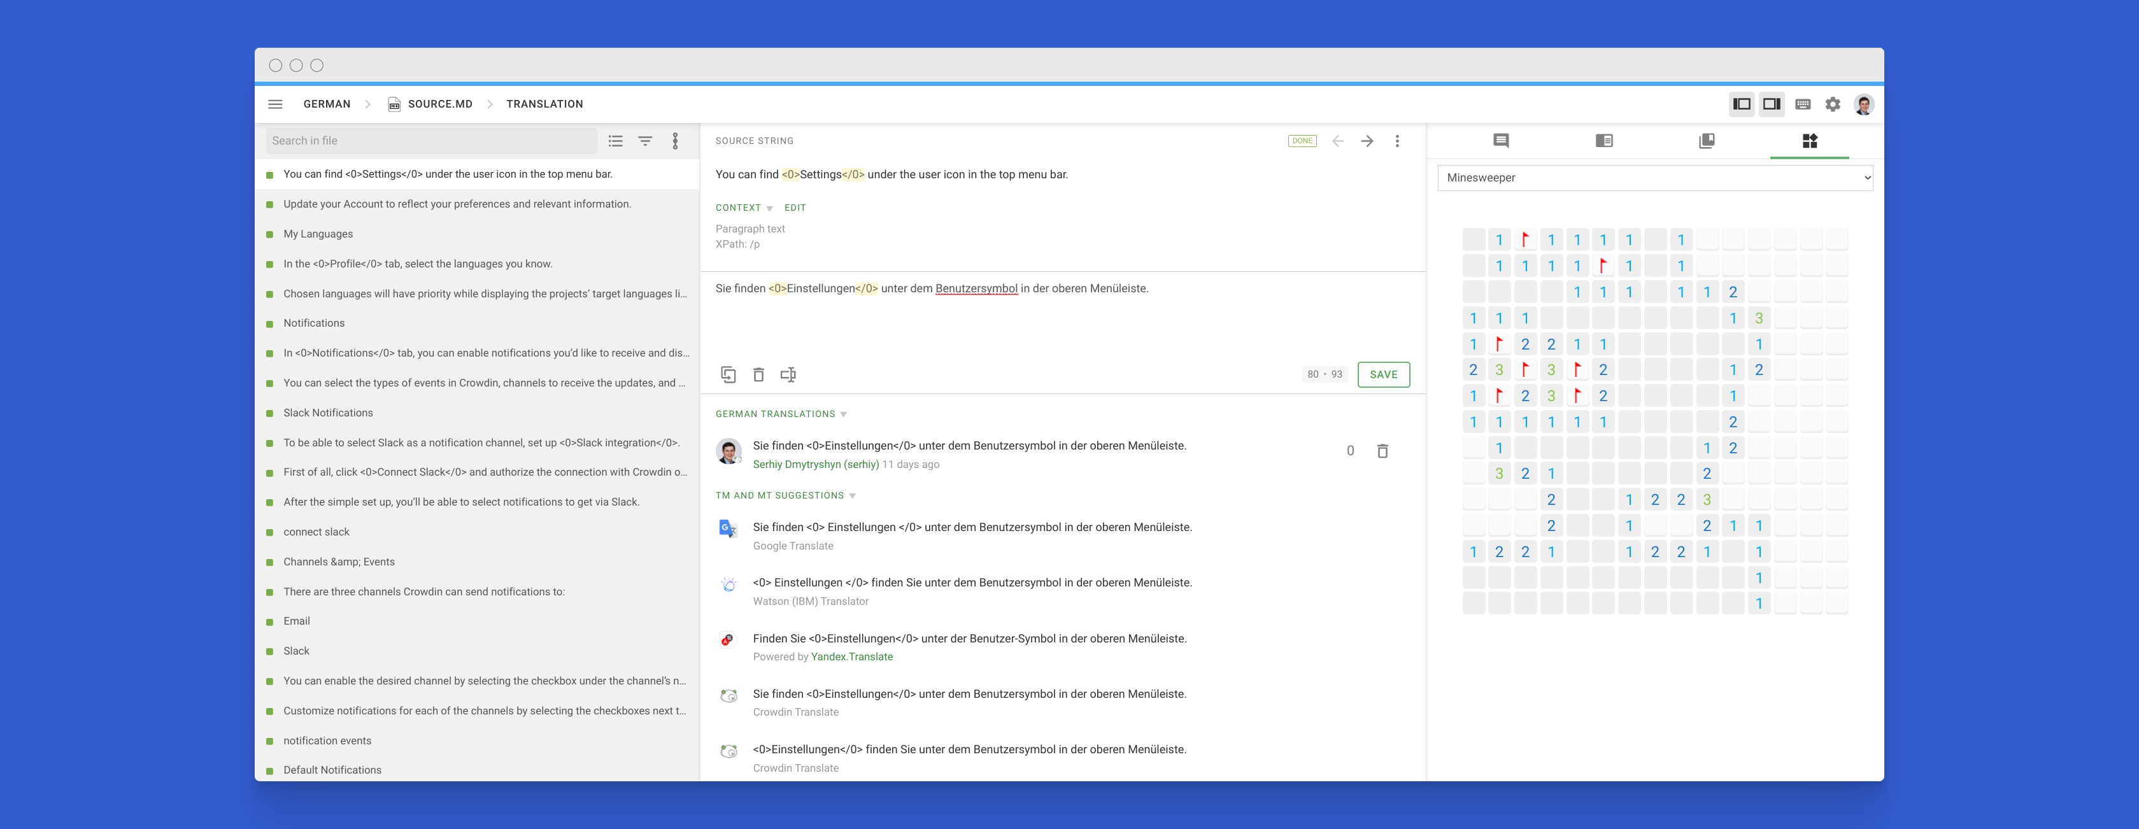Copy source to translation field

(728, 374)
